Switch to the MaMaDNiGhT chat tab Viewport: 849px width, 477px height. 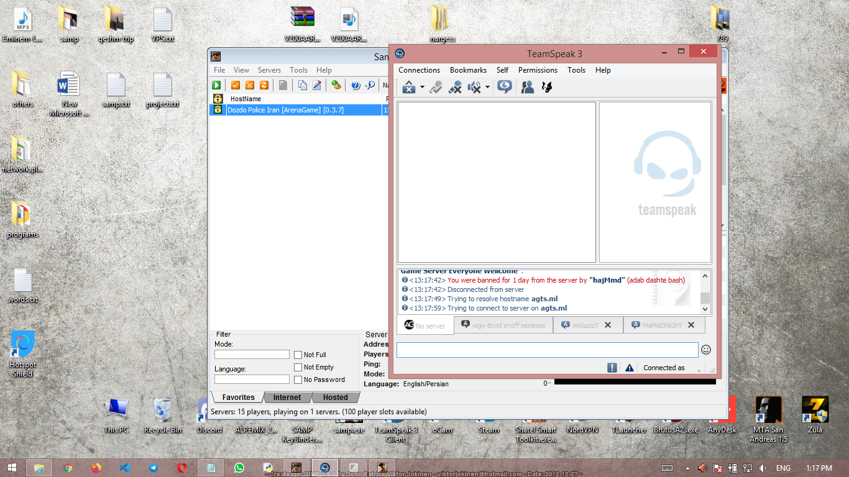tap(663, 325)
